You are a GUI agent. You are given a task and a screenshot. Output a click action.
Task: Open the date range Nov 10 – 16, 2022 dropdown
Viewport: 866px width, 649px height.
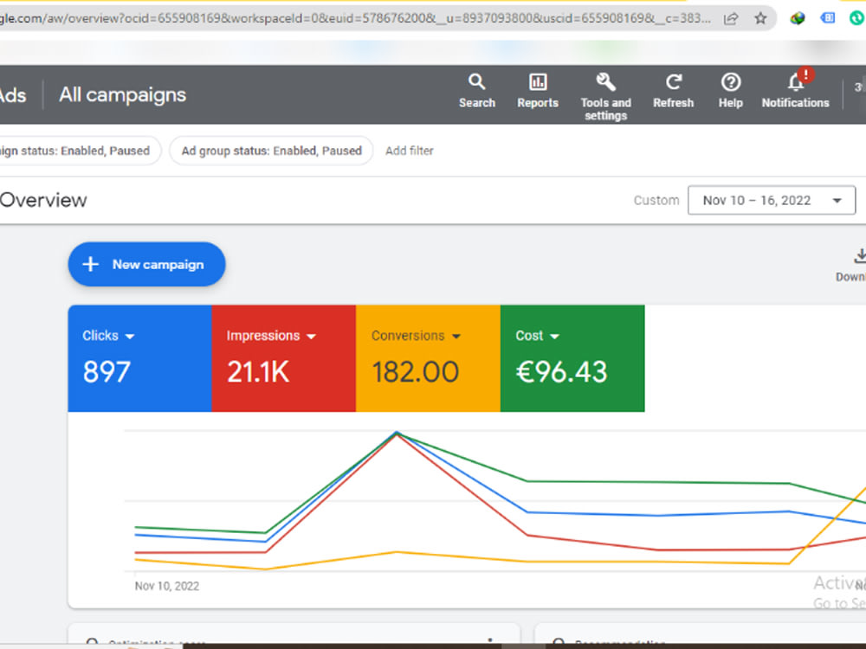click(x=771, y=200)
